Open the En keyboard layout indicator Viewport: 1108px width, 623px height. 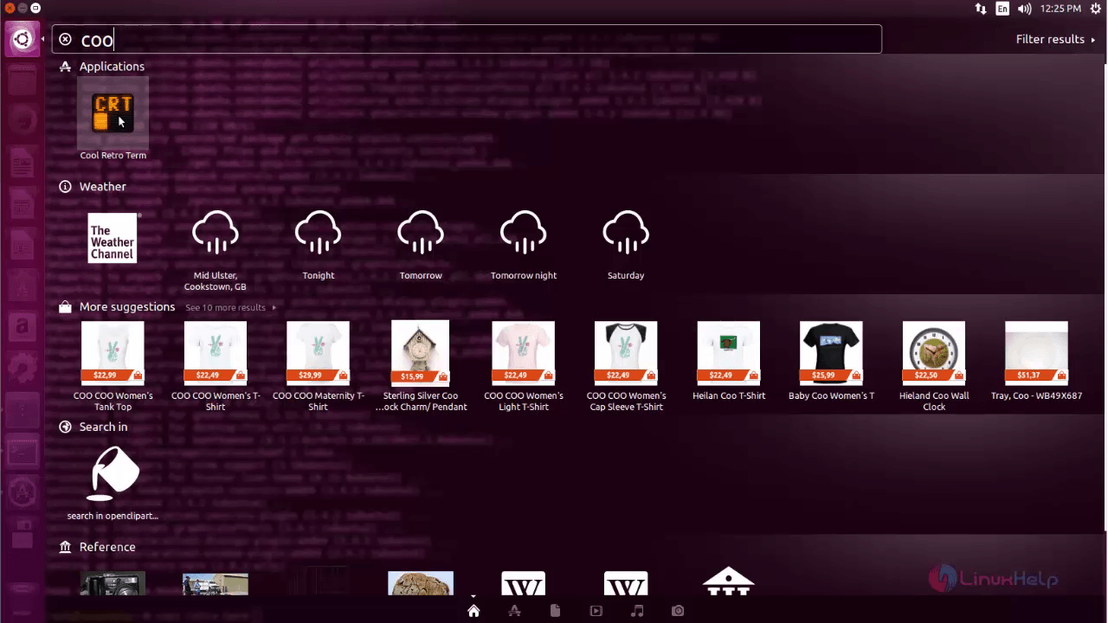(x=1002, y=9)
